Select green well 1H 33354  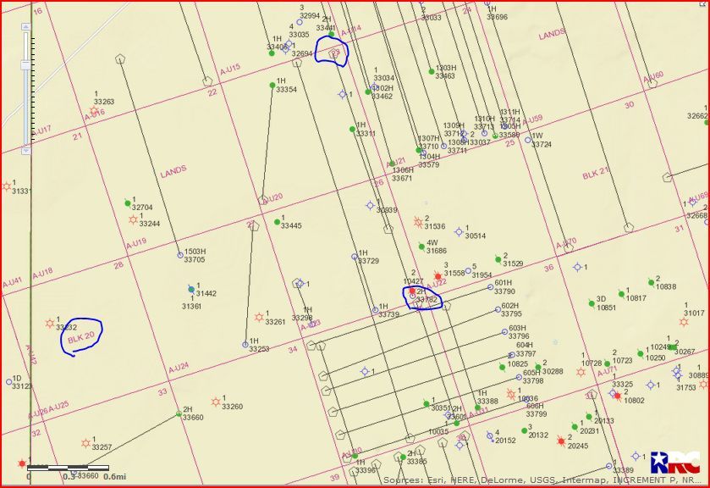click(272, 86)
